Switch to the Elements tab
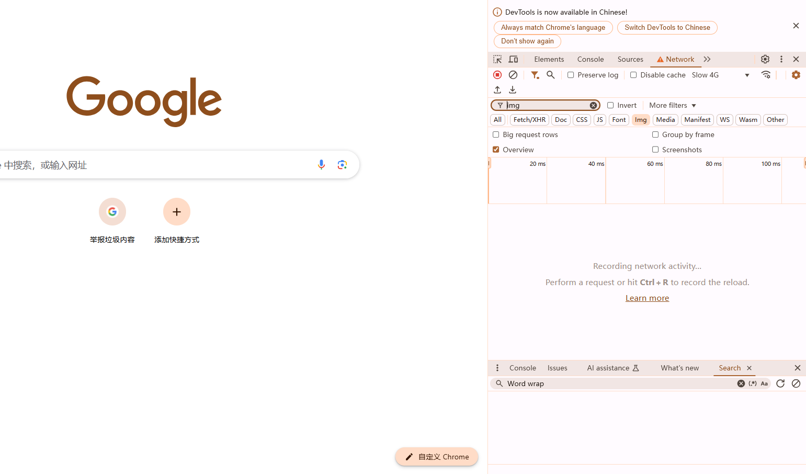The width and height of the screenshot is (806, 474). click(x=549, y=59)
